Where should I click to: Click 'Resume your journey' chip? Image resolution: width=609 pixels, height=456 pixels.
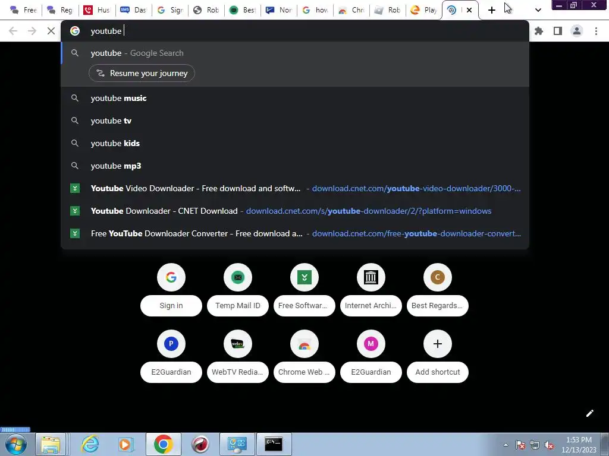coord(142,73)
